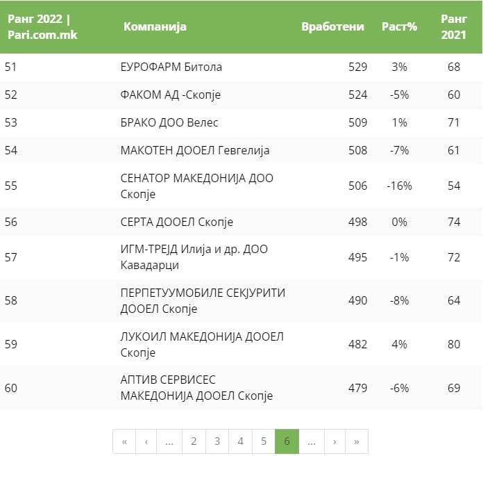
Task: Open pagination page 3
Action: [217, 441]
